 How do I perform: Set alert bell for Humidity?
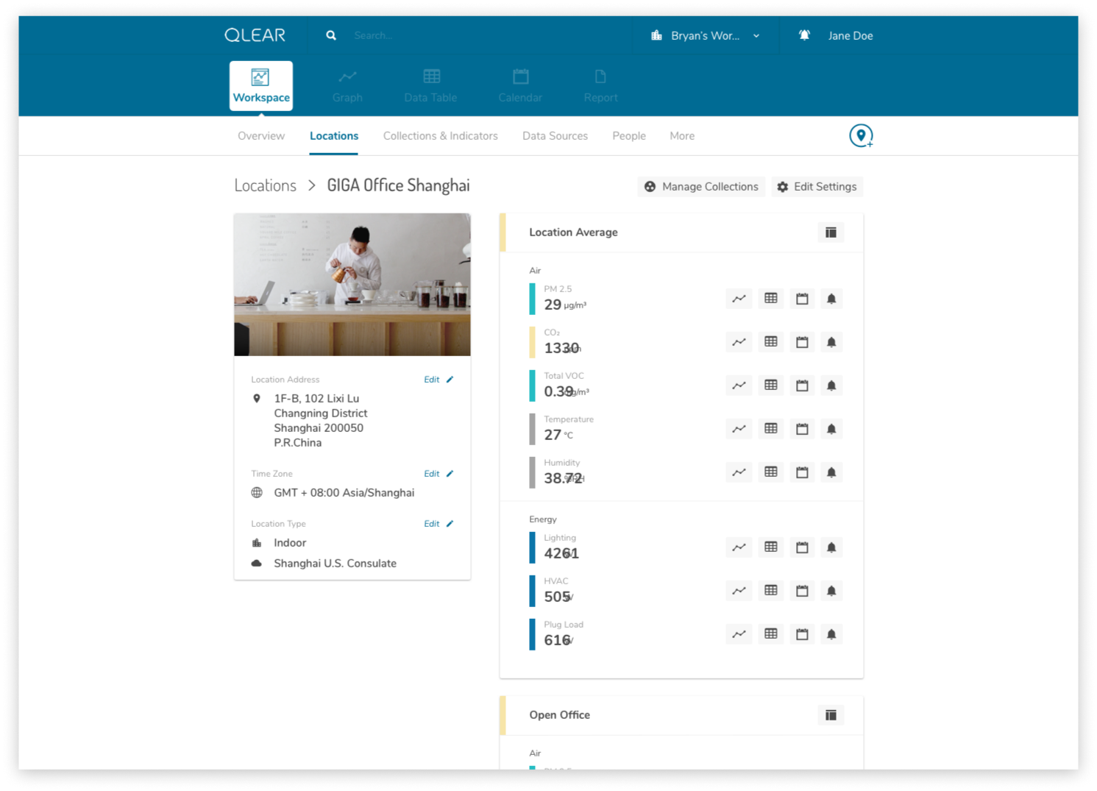tap(831, 472)
